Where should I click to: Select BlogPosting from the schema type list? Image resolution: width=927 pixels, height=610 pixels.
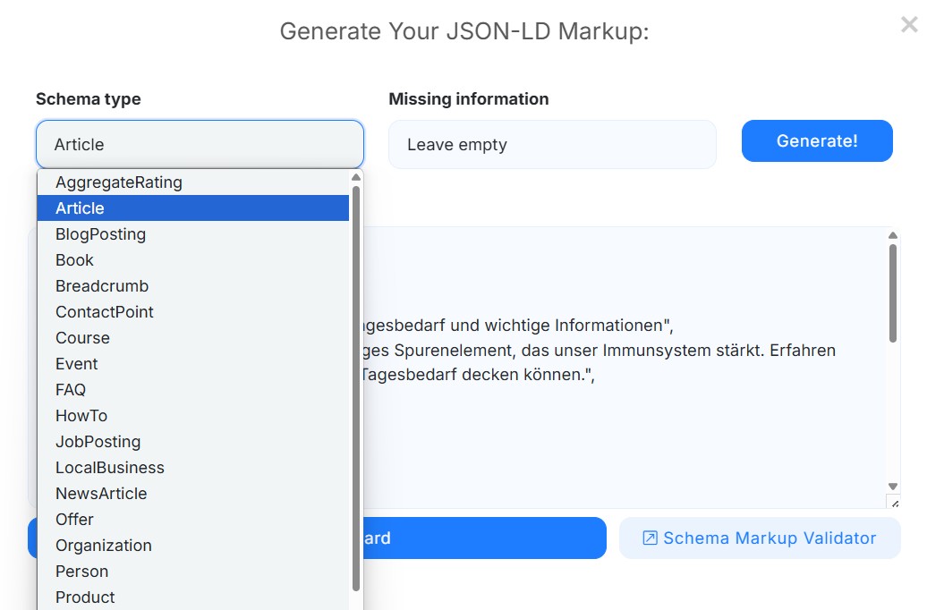pos(100,233)
